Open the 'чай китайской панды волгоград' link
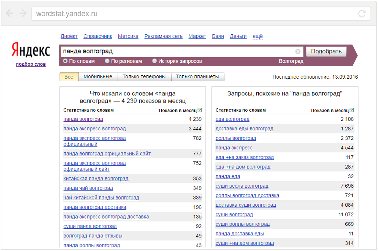 tap(101, 198)
